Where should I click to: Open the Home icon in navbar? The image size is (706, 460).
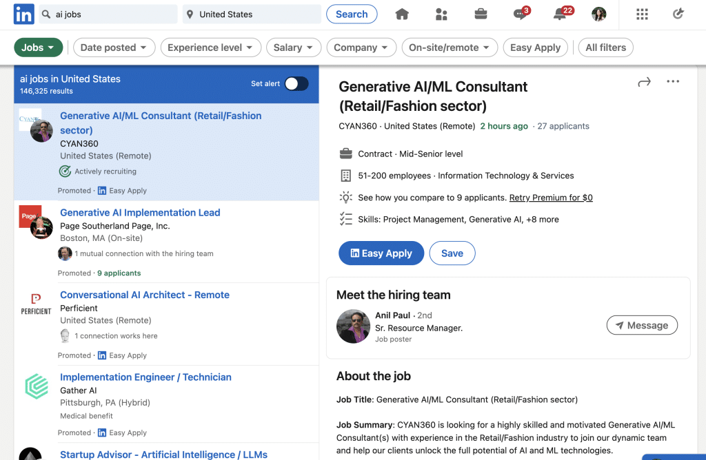[402, 14]
